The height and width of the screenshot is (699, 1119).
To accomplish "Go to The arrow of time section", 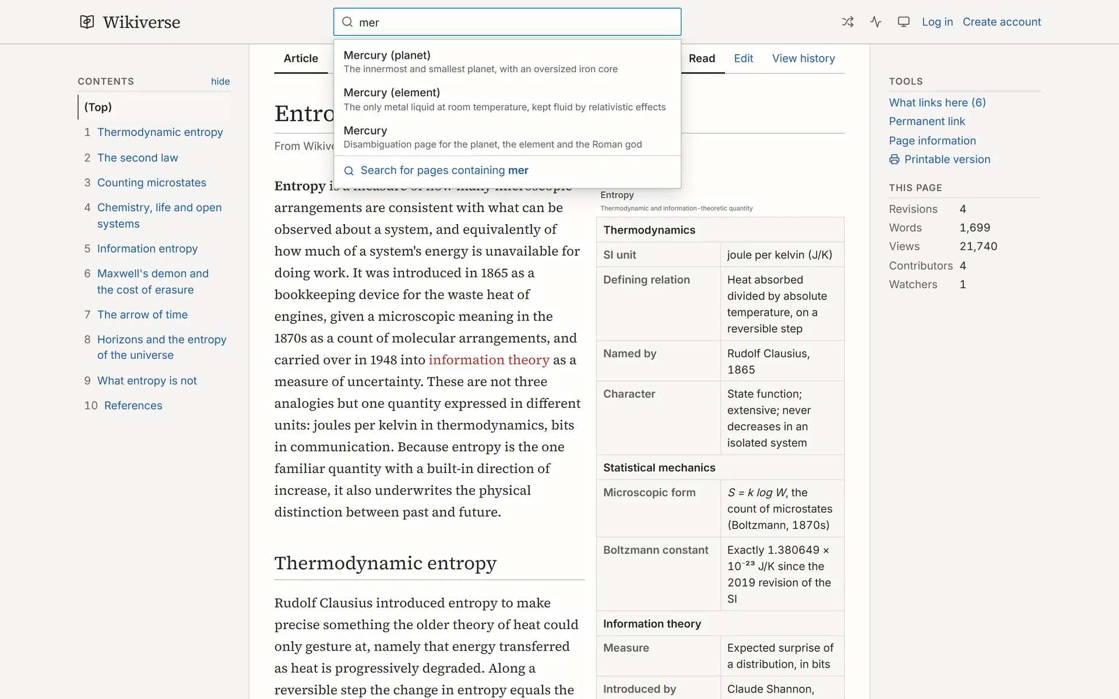I will point(142,315).
